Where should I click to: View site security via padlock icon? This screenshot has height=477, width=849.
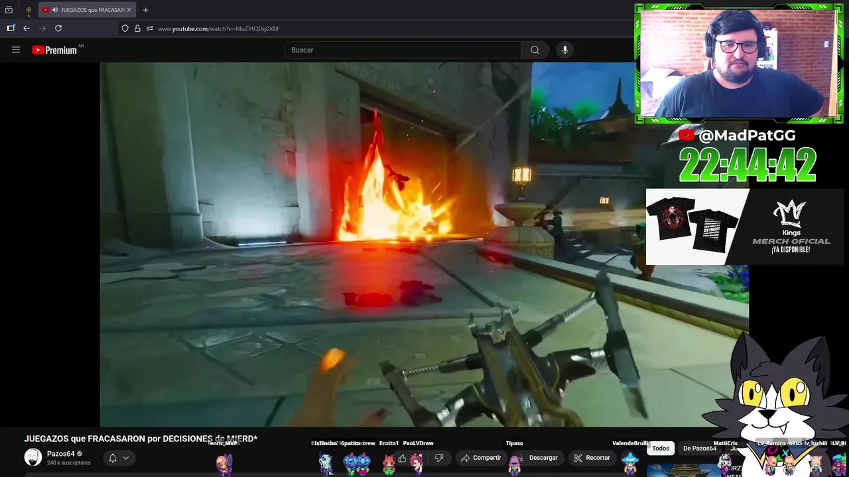pos(137,28)
